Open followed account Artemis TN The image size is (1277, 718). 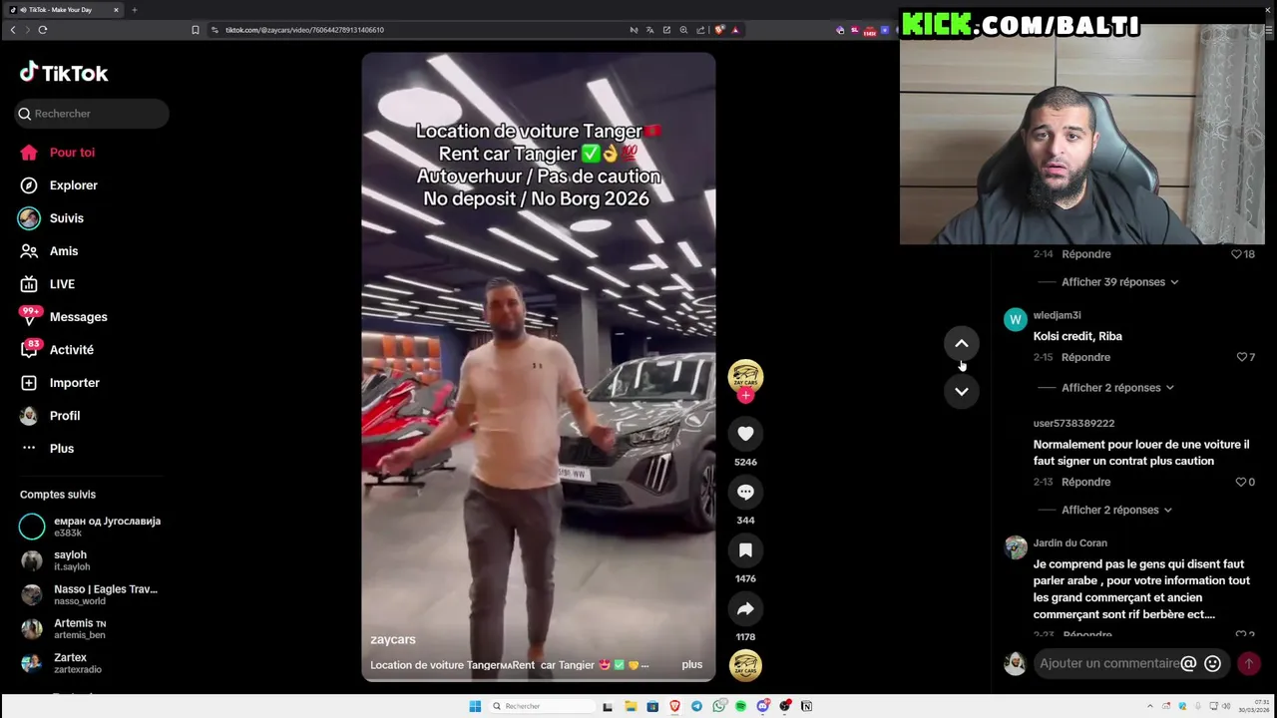tap(64, 628)
